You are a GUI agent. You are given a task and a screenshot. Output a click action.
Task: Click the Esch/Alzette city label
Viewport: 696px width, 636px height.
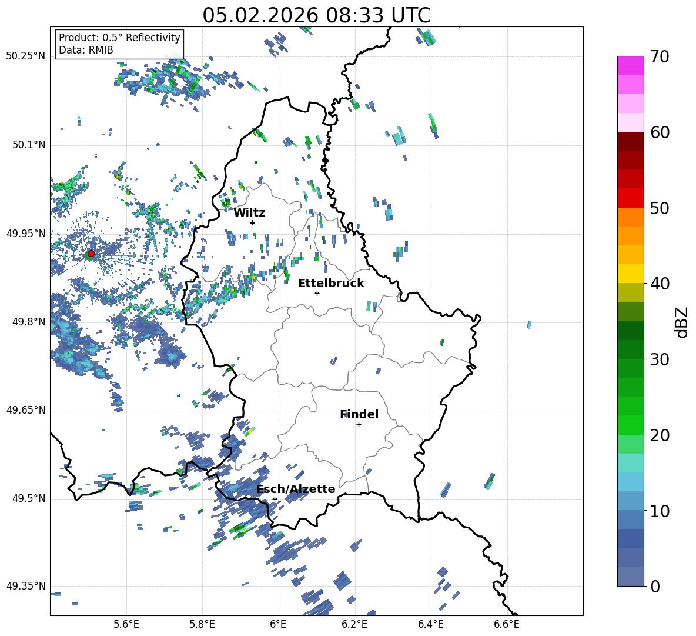[296, 489]
